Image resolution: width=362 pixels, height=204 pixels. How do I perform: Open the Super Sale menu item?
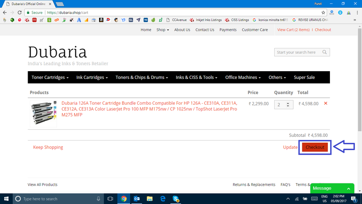304,77
